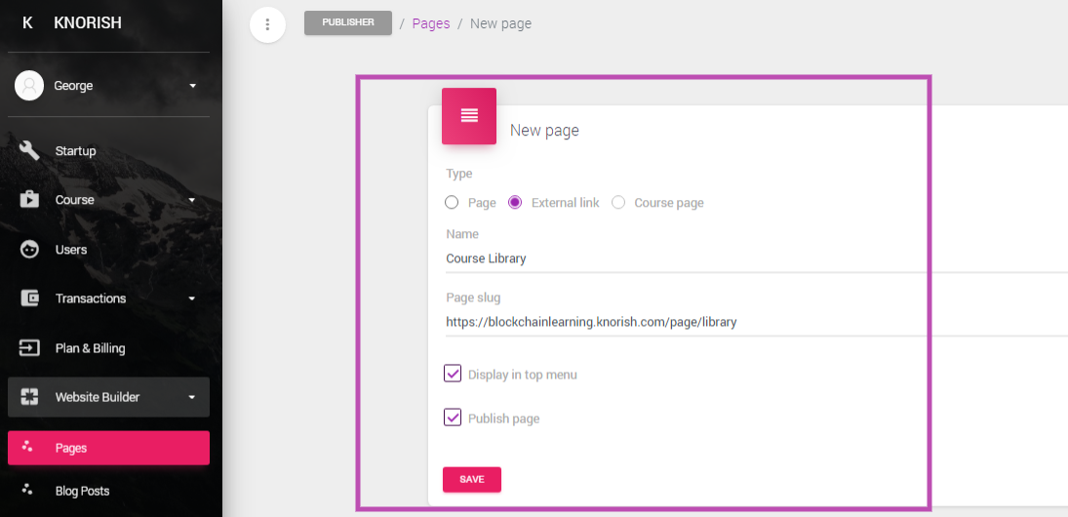Select the Course page radio button
The width and height of the screenshot is (1068, 517).
[617, 202]
